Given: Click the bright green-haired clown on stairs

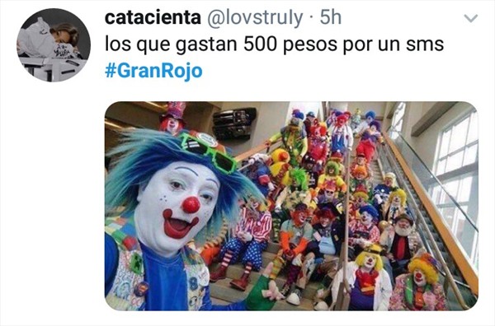Looking at the screenshot, I should (297, 184).
